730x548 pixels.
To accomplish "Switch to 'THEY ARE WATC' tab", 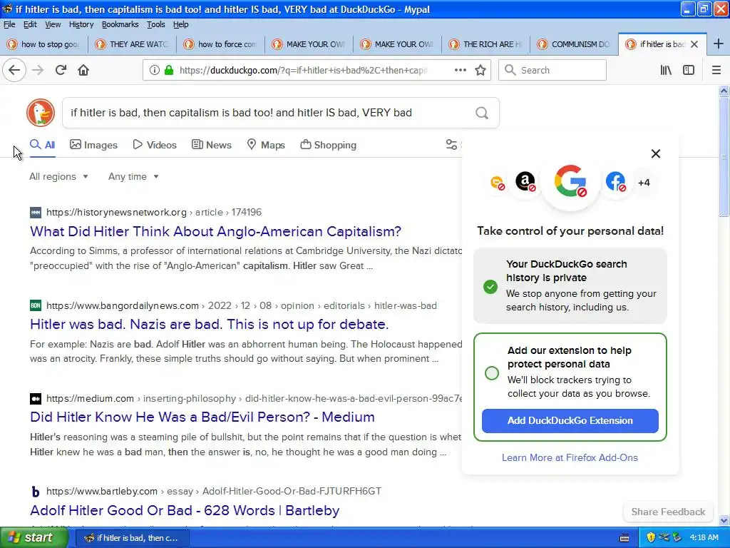I will click(x=132, y=44).
